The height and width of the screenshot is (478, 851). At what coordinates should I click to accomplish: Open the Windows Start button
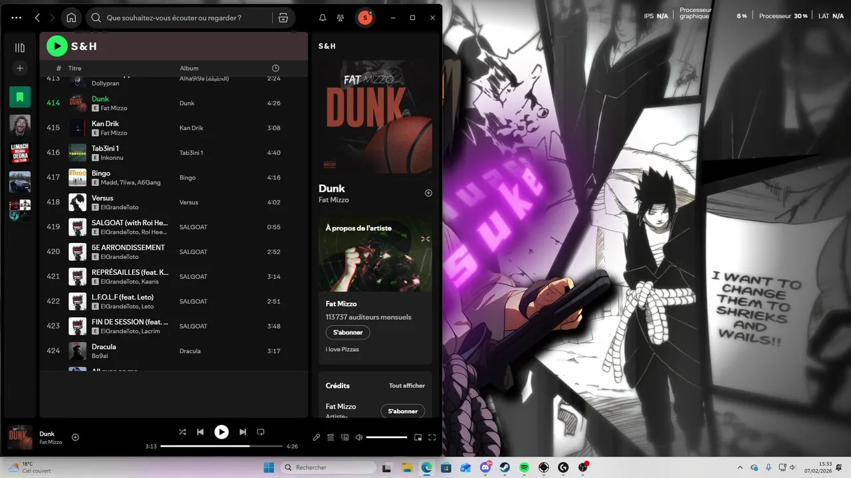(269, 467)
